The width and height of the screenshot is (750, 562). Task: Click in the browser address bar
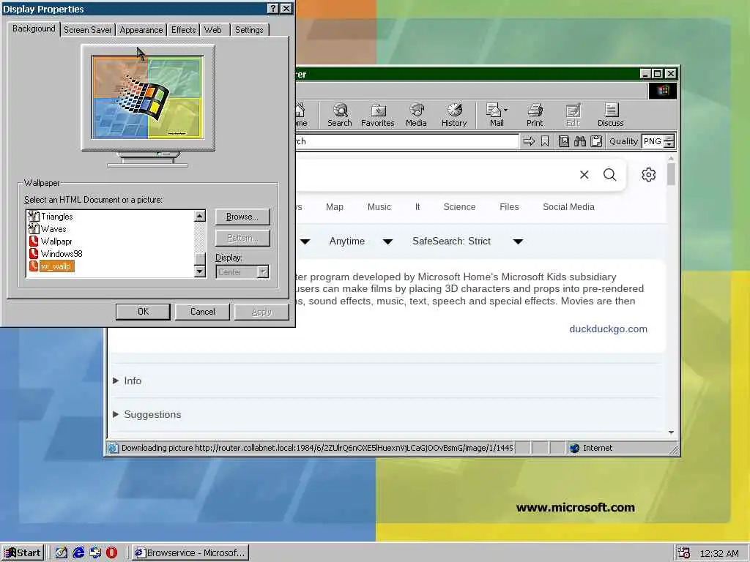(x=406, y=141)
